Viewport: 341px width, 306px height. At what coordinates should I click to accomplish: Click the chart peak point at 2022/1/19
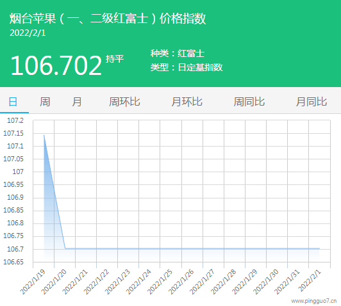[x=44, y=135]
